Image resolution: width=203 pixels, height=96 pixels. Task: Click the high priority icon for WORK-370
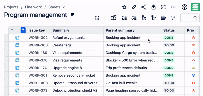point(193,60)
